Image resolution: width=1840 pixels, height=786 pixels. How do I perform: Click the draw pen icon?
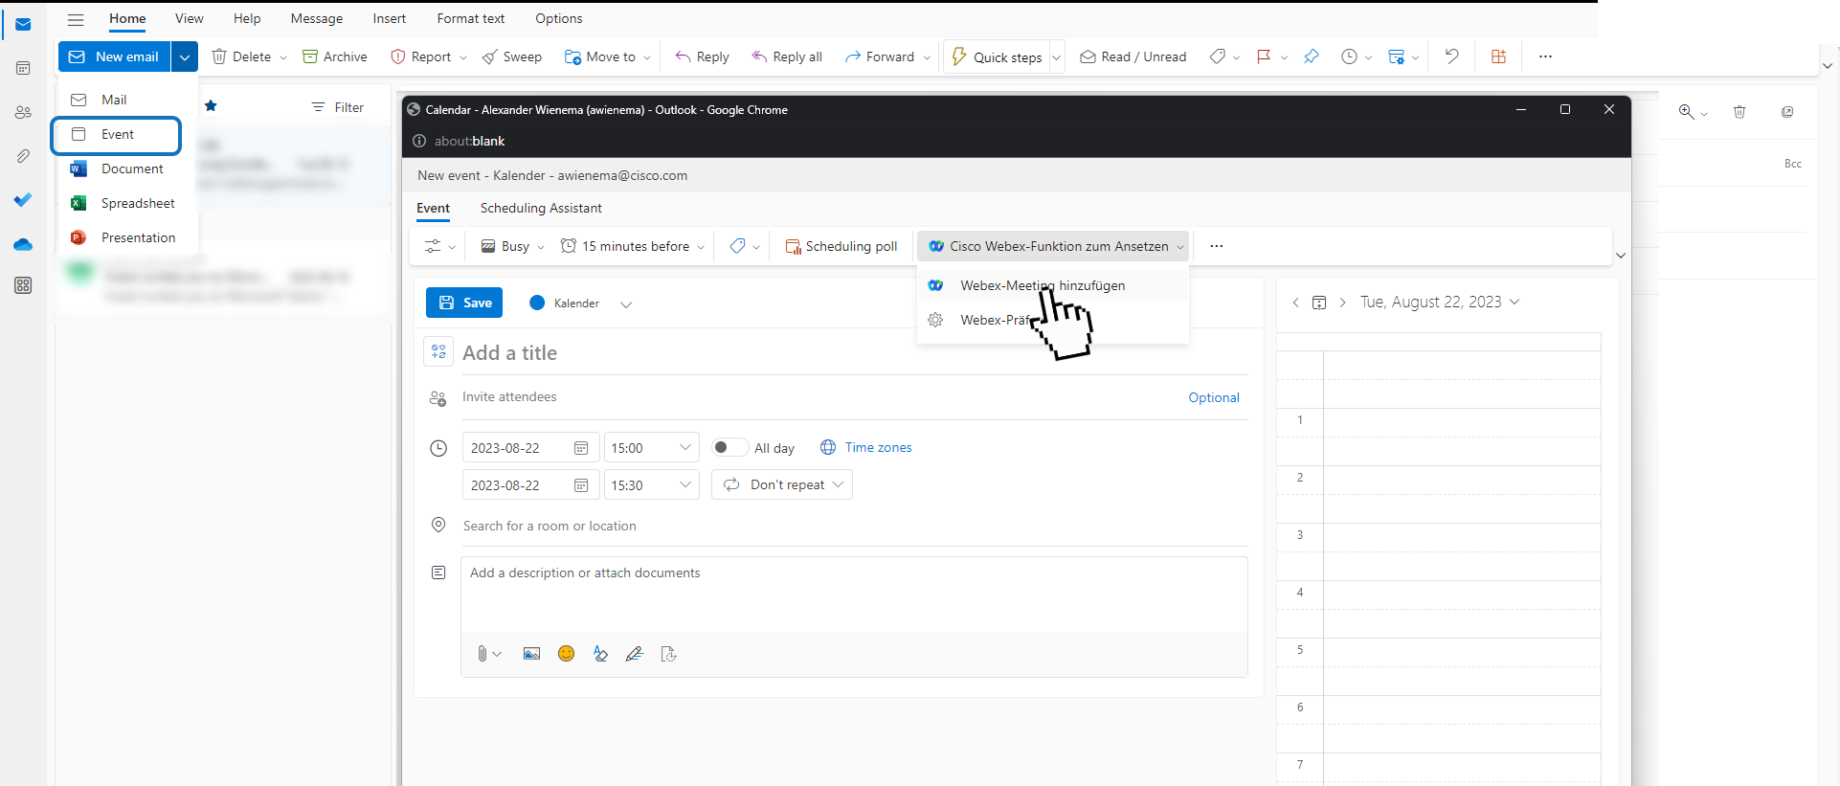[x=634, y=654]
